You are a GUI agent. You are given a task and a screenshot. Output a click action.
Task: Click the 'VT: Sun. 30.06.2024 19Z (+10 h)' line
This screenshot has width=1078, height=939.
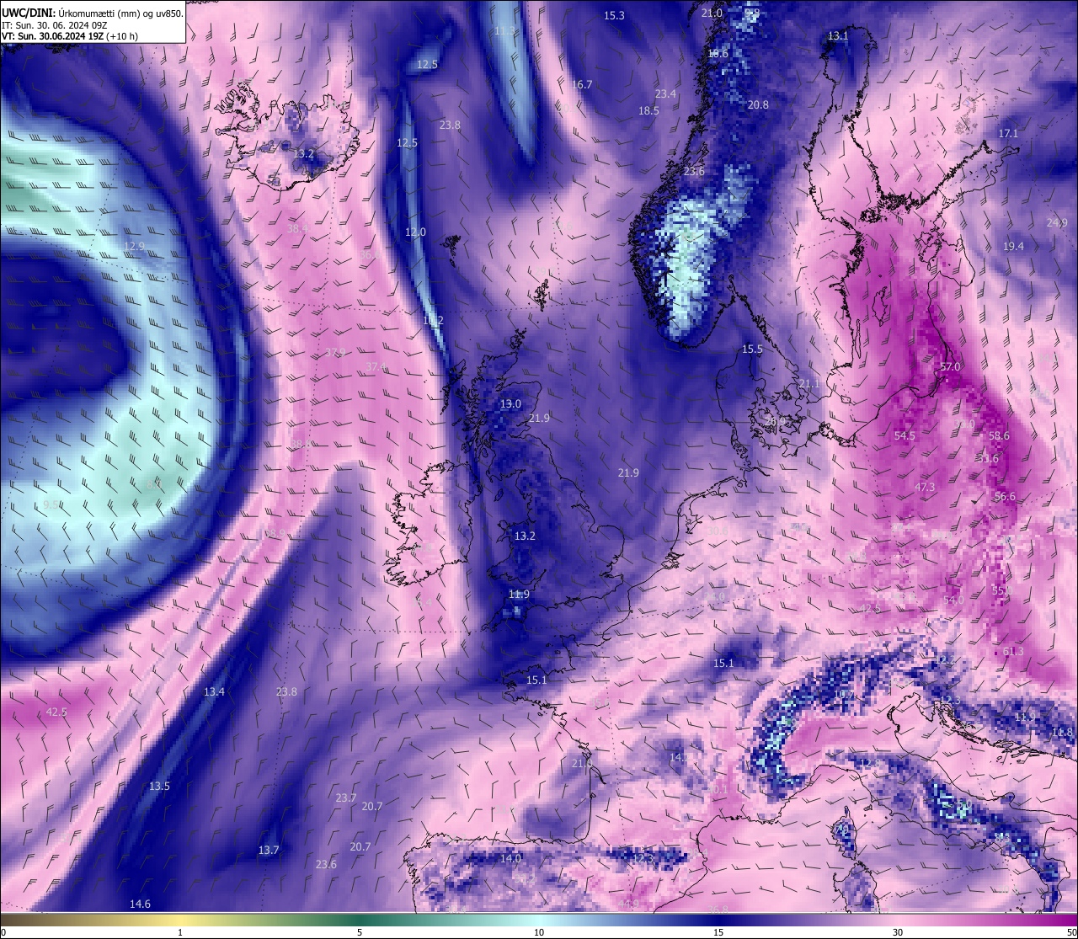(x=69, y=36)
